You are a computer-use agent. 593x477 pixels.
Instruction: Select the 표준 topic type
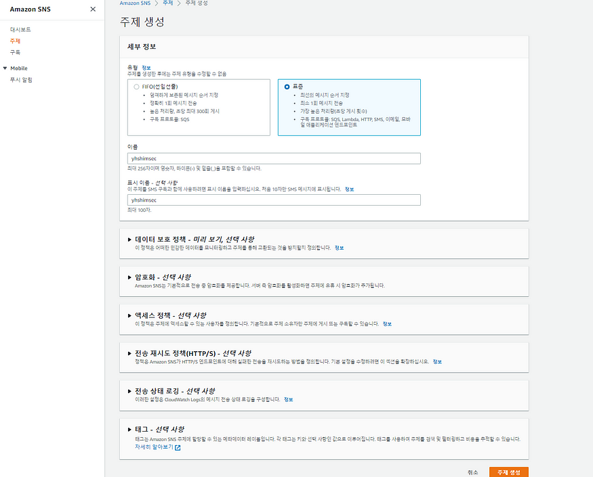287,87
